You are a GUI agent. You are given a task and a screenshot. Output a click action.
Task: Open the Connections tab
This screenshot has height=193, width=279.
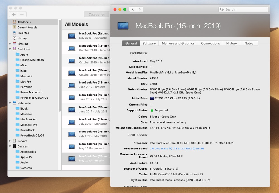(210, 44)
